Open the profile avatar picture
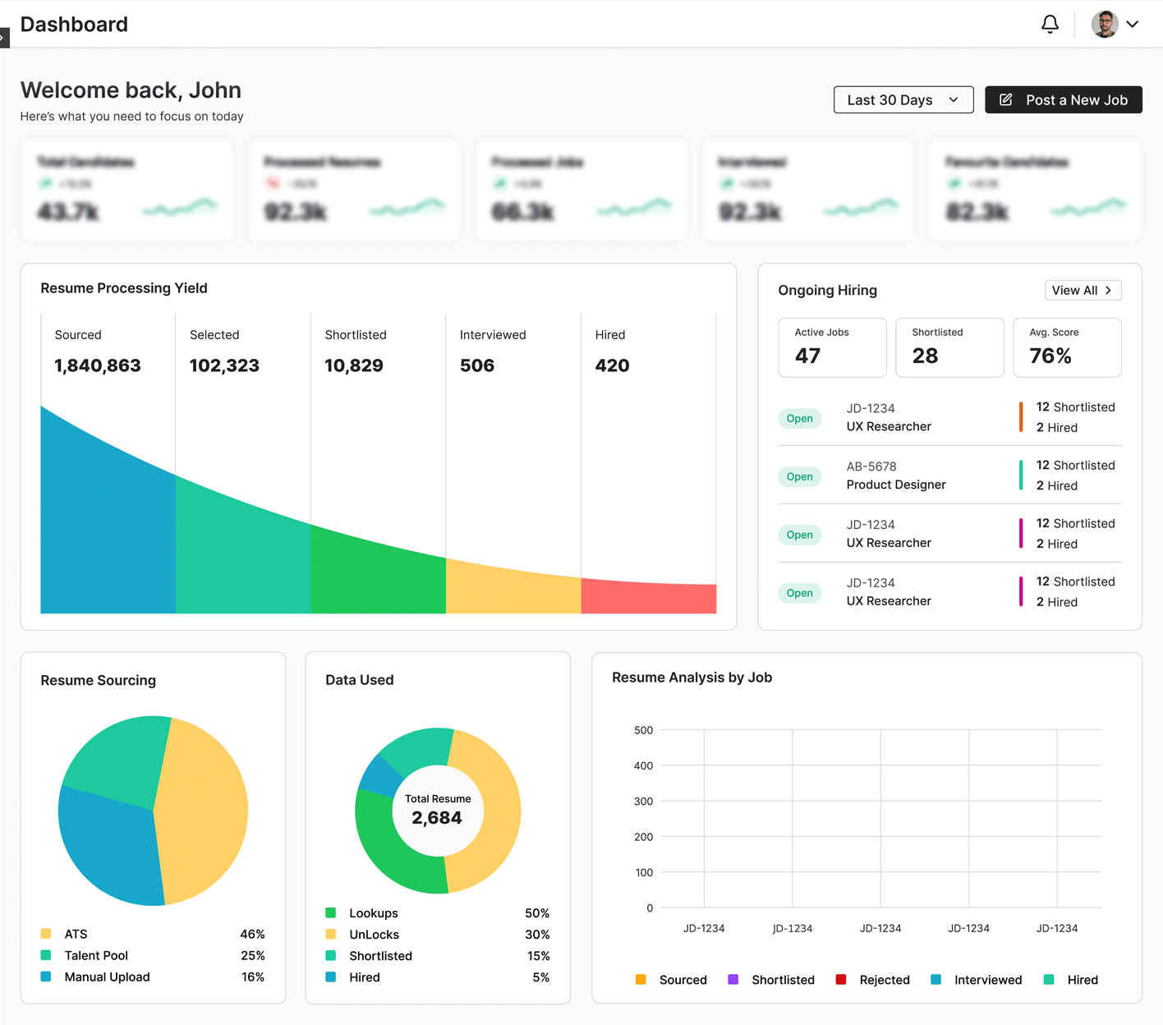Screen dimensions: 1163x1025 [1105, 24]
